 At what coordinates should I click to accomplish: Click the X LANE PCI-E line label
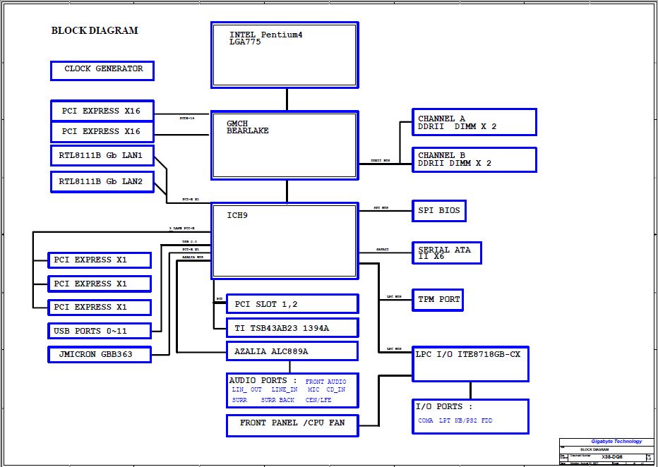(181, 229)
